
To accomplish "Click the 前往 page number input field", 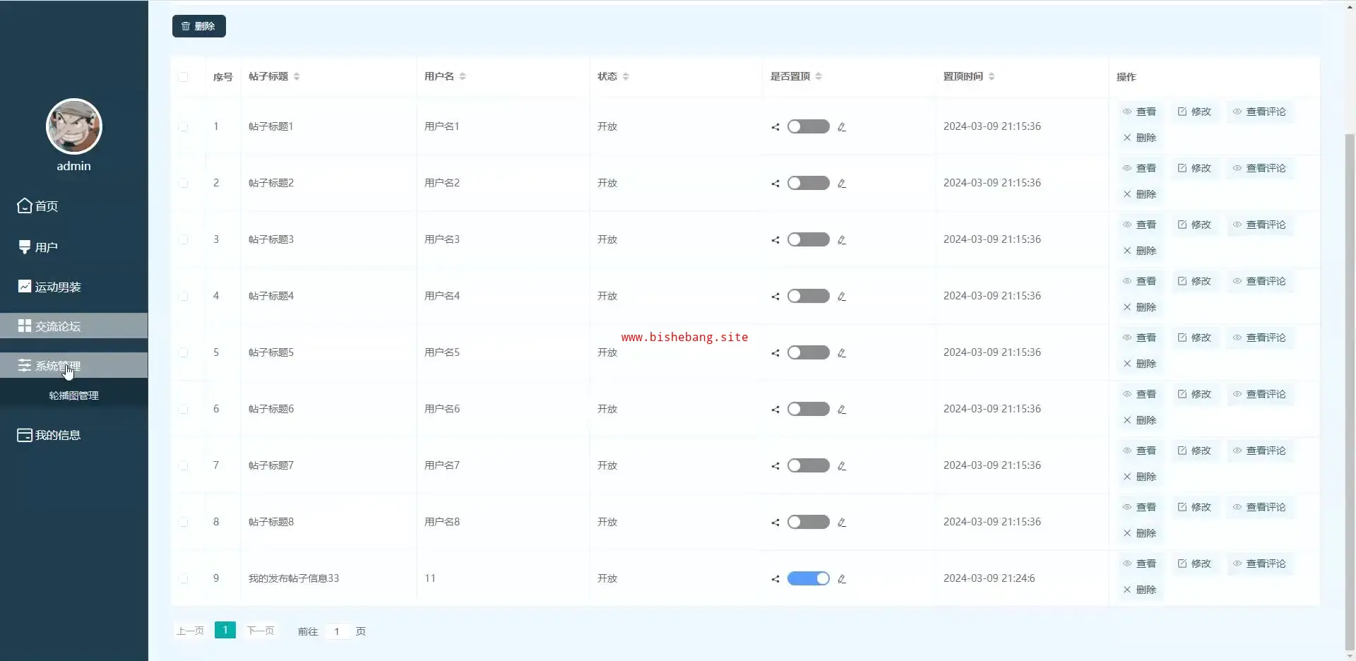I will pyautogui.click(x=337, y=631).
